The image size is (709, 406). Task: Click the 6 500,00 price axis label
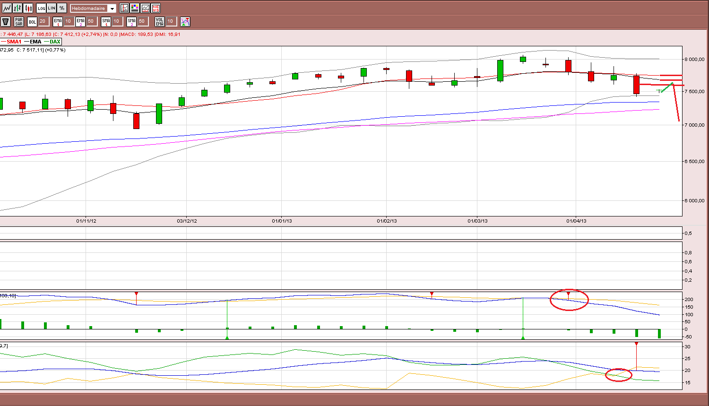[695, 162]
